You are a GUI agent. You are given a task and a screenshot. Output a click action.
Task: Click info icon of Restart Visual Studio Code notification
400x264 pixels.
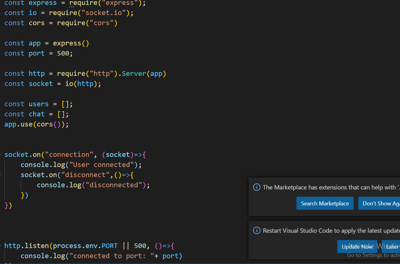click(257, 231)
